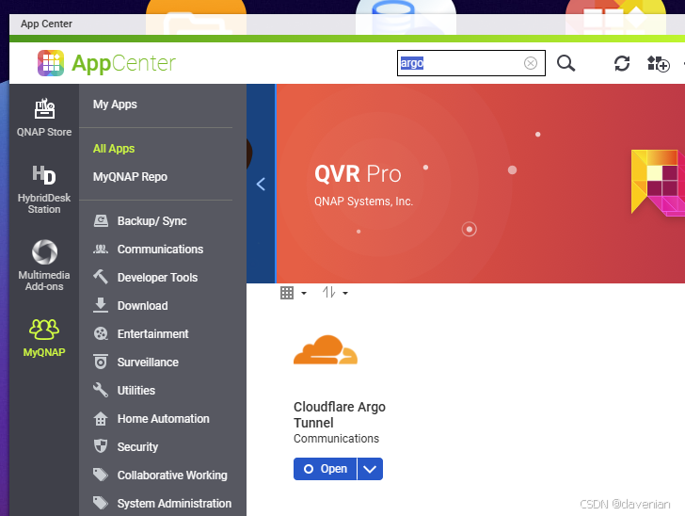Select All Apps

[x=114, y=149]
